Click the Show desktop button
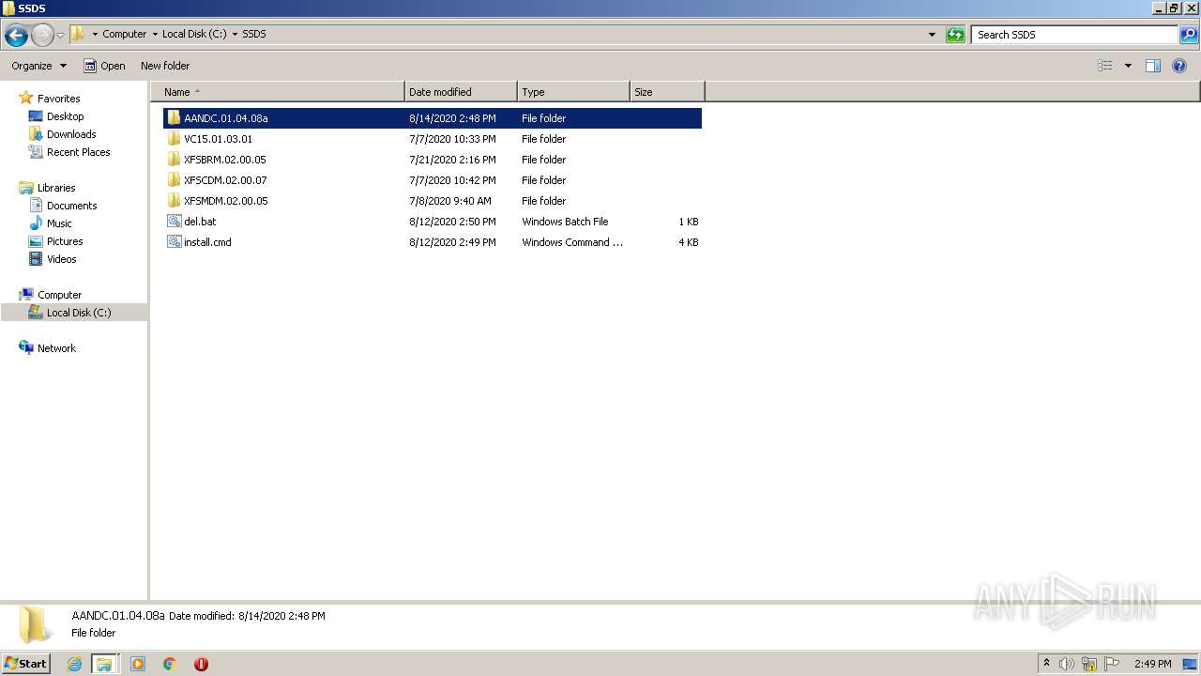The width and height of the screenshot is (1201, 676). tap(1190, 664)
